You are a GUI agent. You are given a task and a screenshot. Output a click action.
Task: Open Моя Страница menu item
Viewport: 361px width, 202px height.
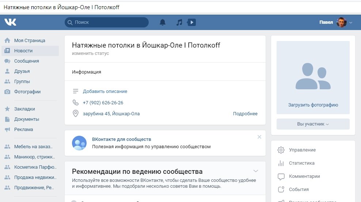30,40
